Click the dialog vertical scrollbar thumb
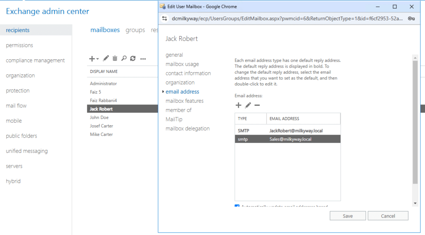 click(415, 122)
